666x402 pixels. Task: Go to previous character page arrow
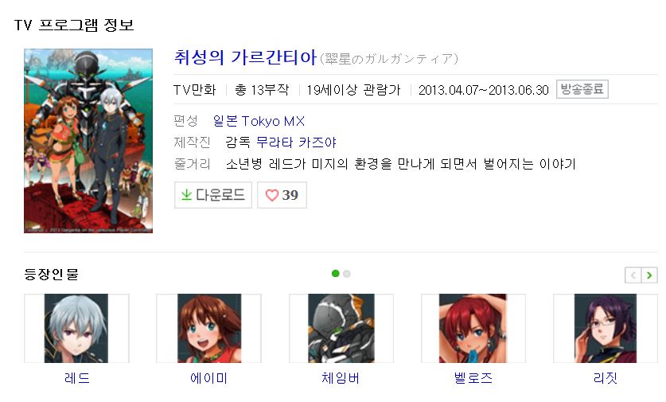(x=633, y=275)
